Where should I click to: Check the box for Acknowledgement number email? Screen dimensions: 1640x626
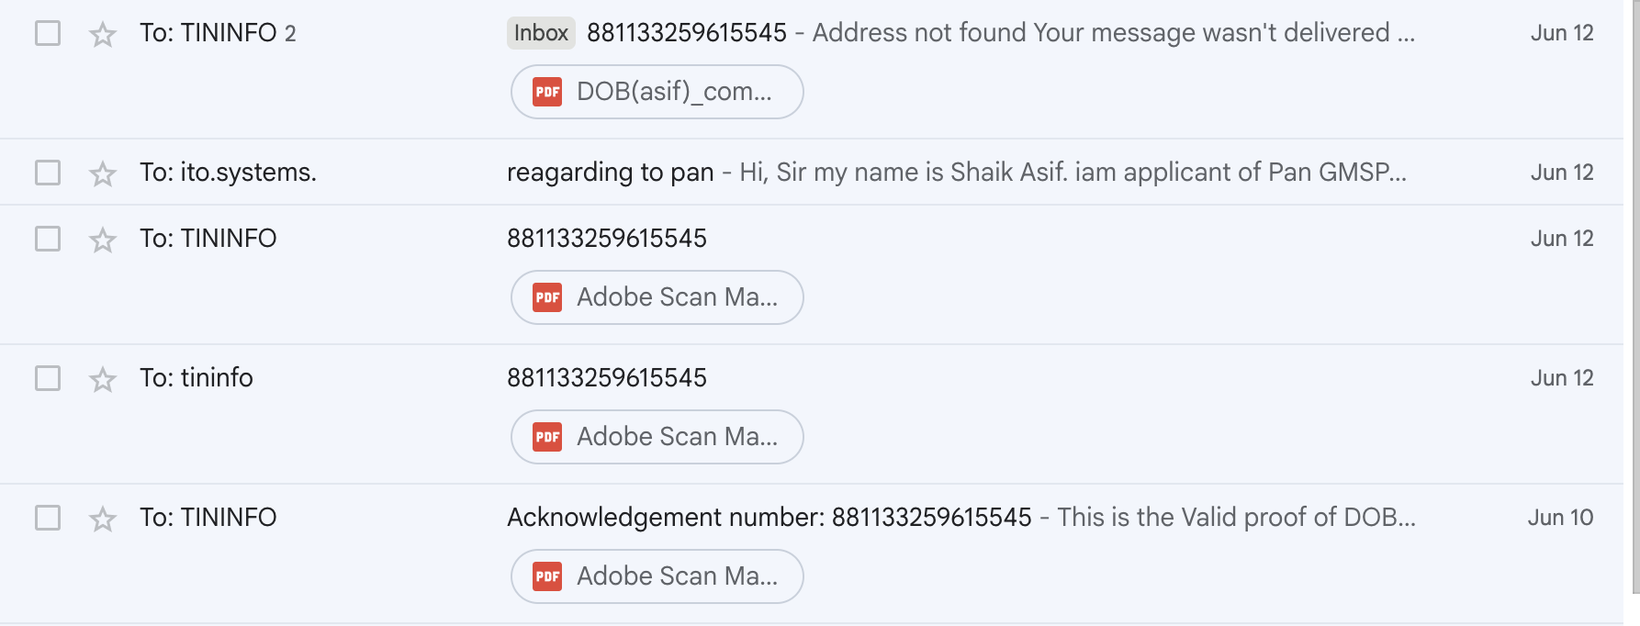coord(48,518)
